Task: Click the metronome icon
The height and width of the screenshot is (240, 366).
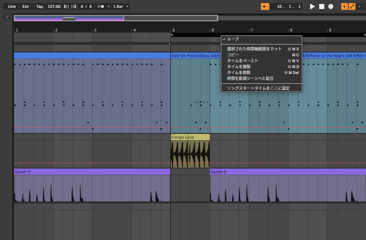Action: click(x=100, y=7)
